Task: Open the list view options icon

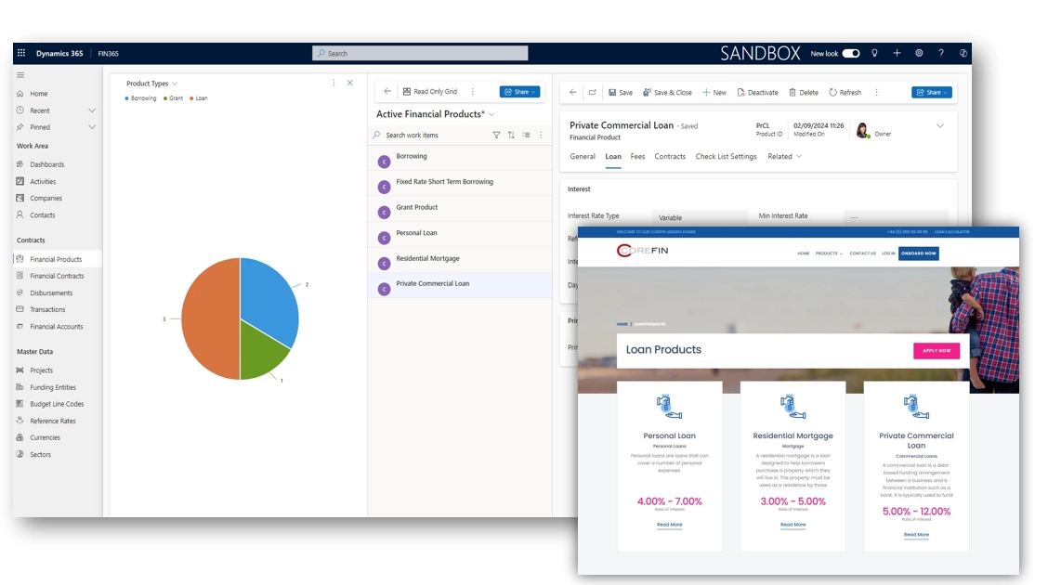Action: point(526,135)
